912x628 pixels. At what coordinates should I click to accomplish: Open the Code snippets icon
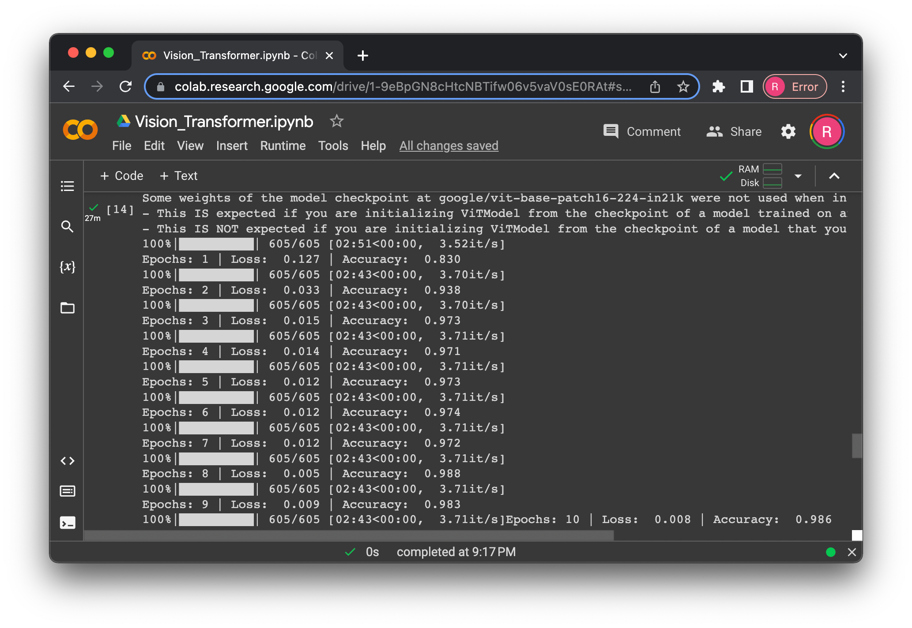click(x=67, y=461)
